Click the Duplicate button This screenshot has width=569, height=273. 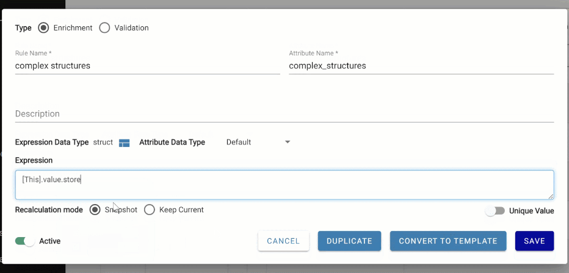(x=349, y=241)
